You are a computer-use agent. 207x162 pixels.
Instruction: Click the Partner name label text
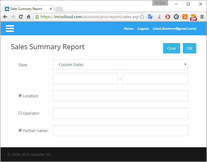click(35, 131)
